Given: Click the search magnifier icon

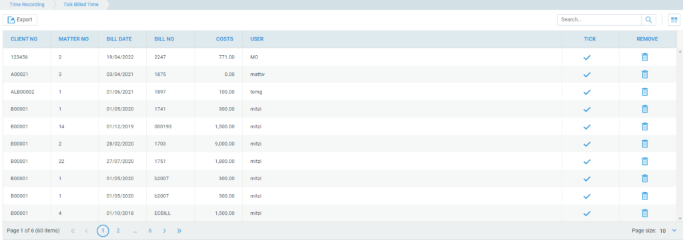Looking at the screenshot, I should tap(648, 19).
